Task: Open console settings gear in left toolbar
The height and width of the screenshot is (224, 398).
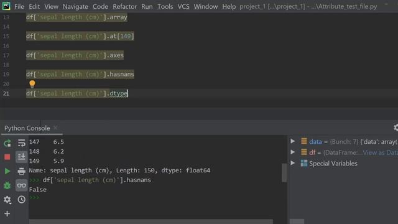Action: 7,200
